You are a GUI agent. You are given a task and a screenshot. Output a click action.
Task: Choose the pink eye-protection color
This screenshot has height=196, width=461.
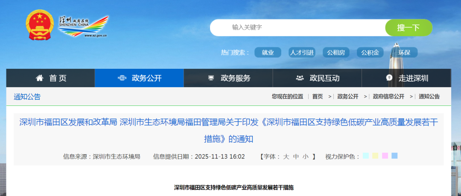385,156
